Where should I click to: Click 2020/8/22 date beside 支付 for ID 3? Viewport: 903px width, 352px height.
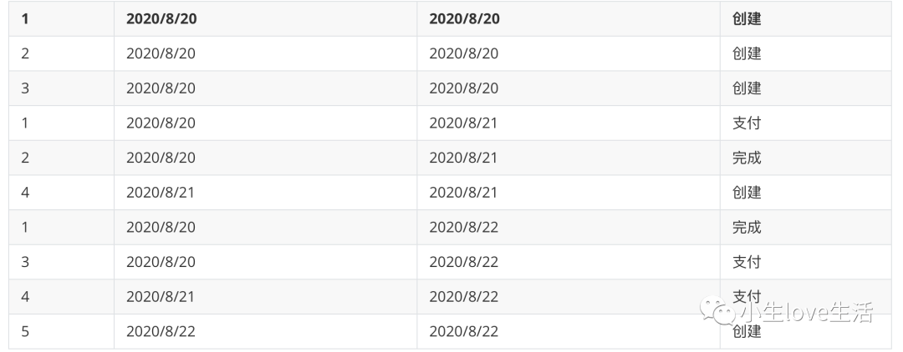(463, 262)
